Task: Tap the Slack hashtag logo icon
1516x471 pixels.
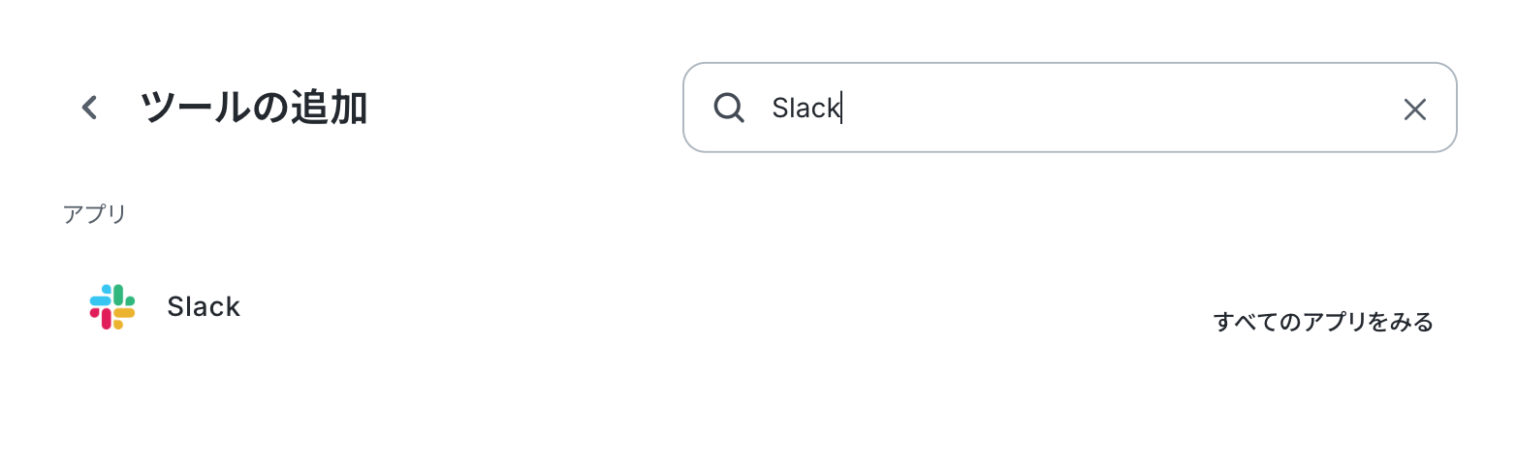Action: 112,307
